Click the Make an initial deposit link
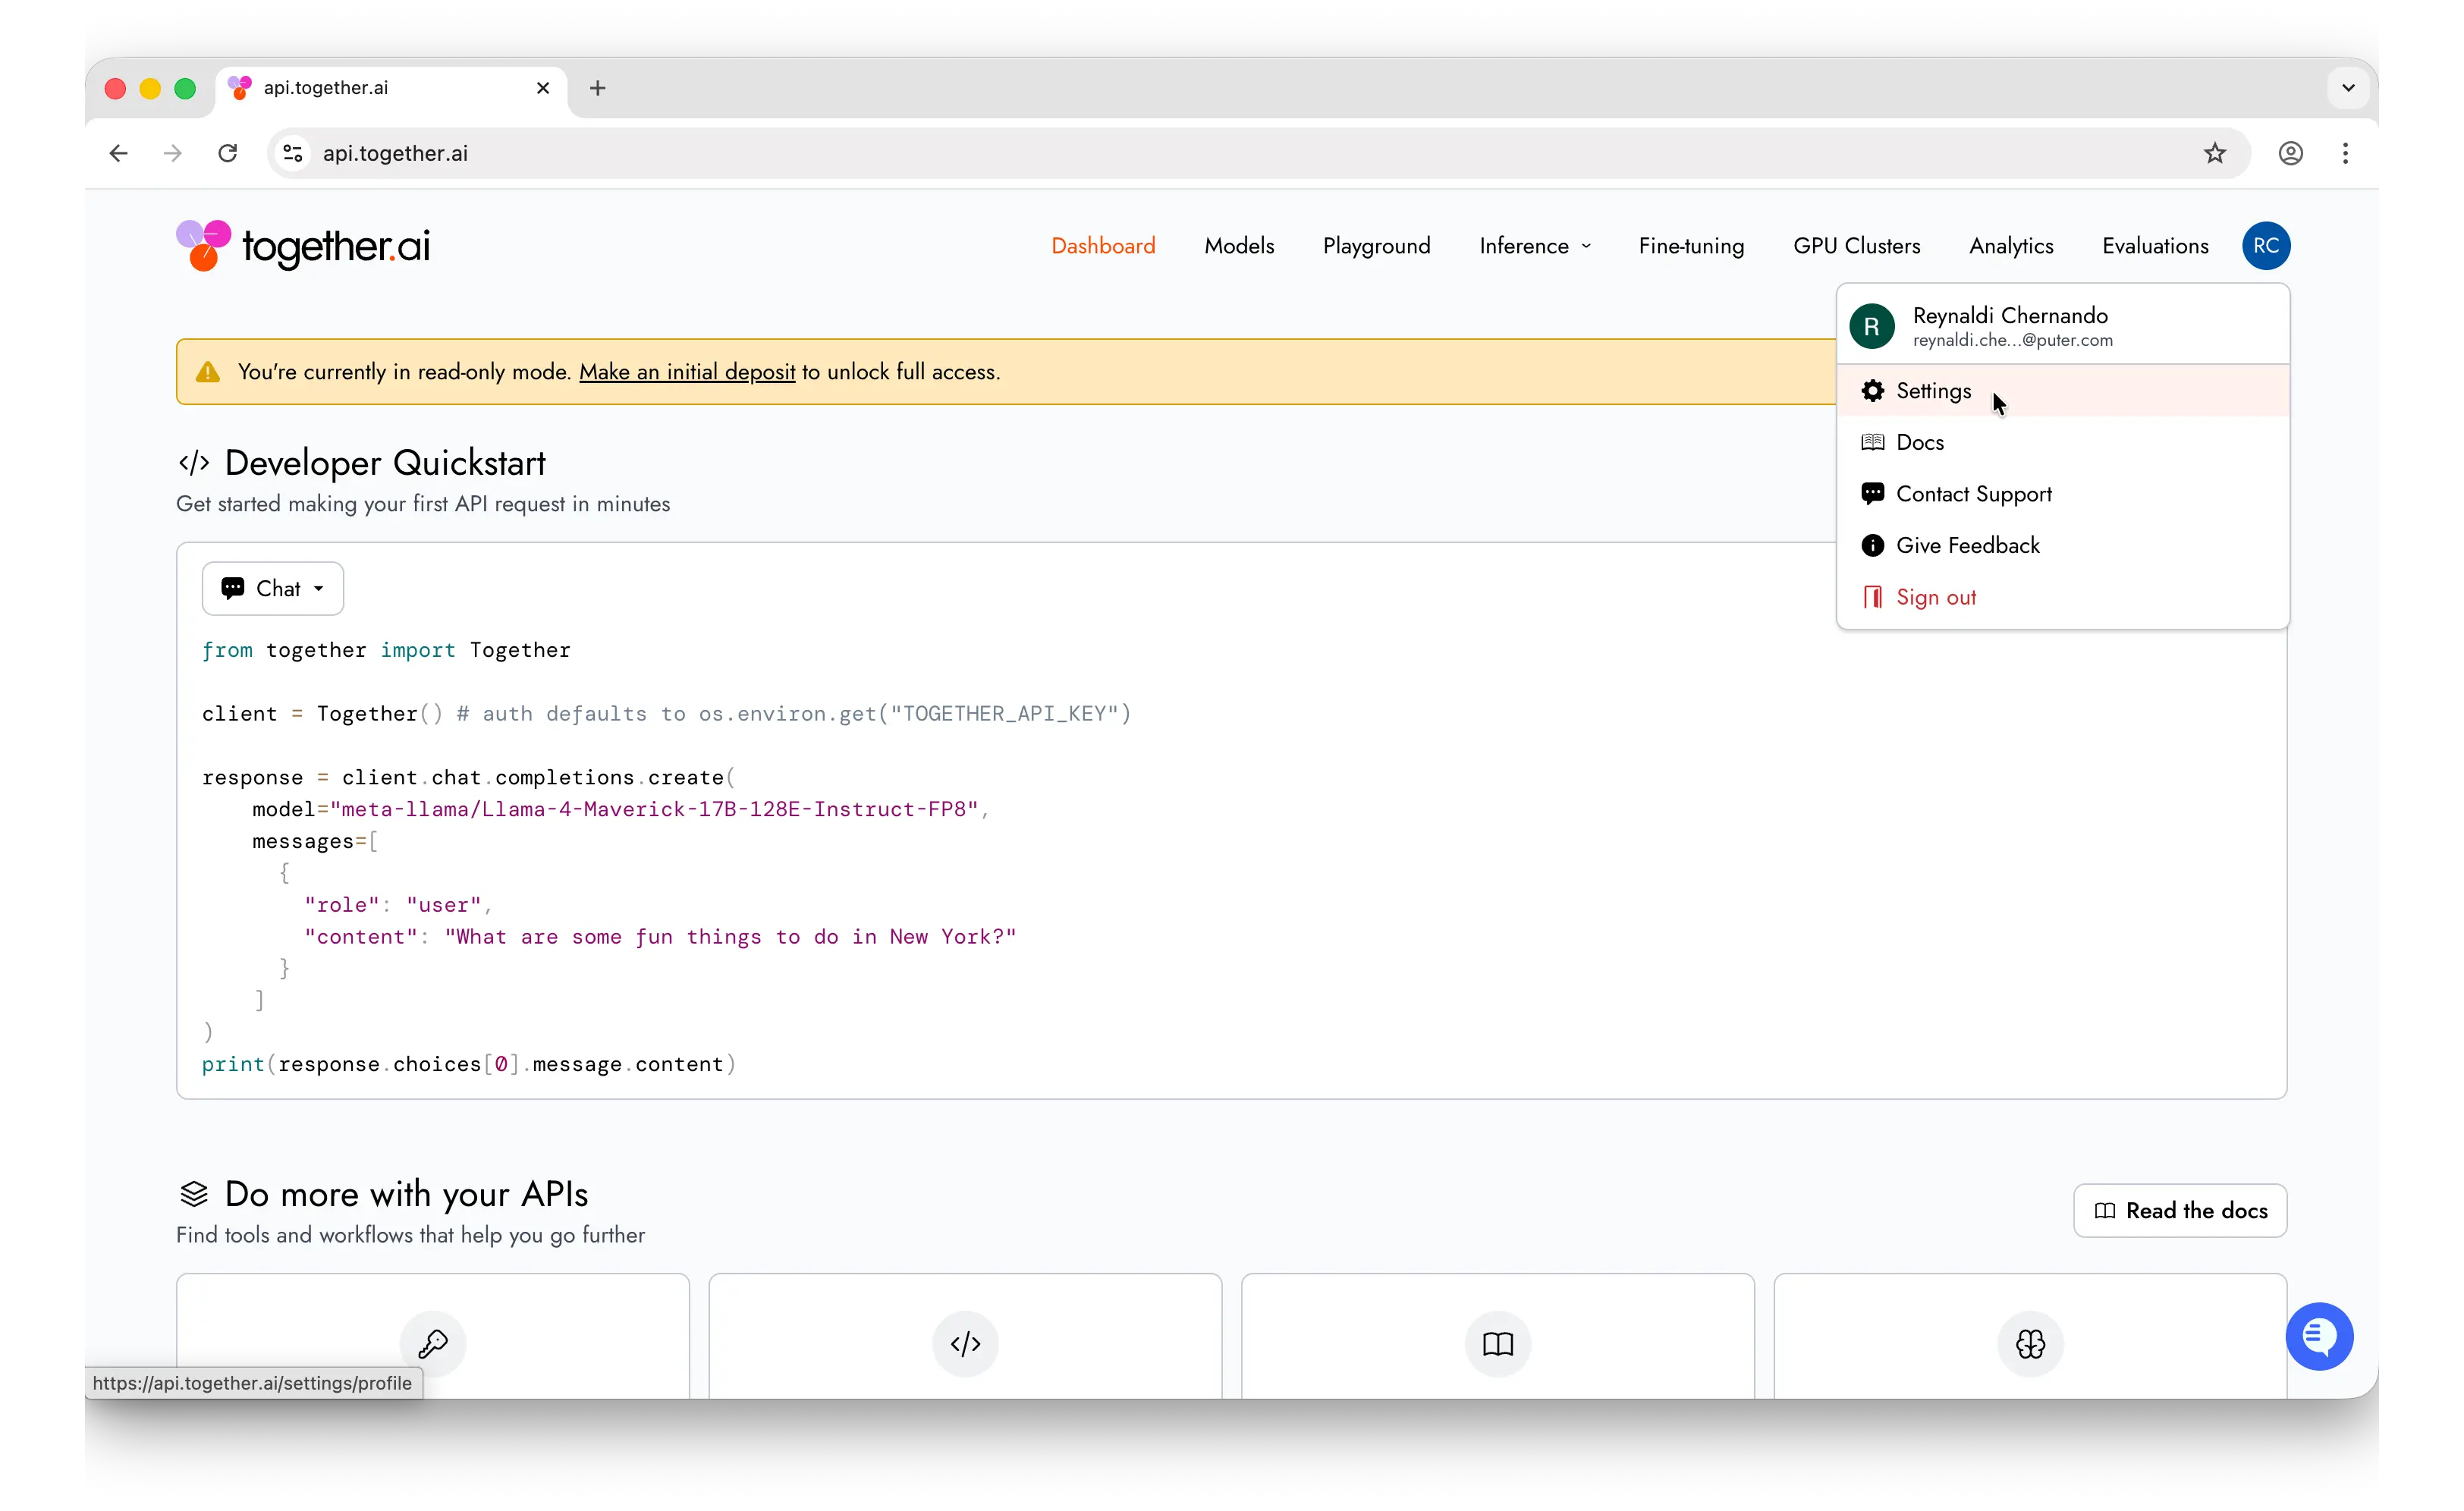This screenshot has height=1511, width=2464. 687,371
